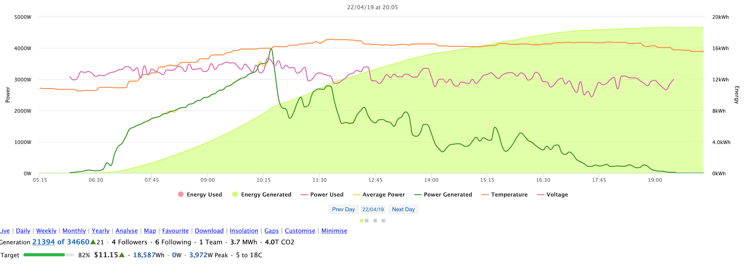
Task: Toggle the Average Power series in legend
Action: click(379, 195)
